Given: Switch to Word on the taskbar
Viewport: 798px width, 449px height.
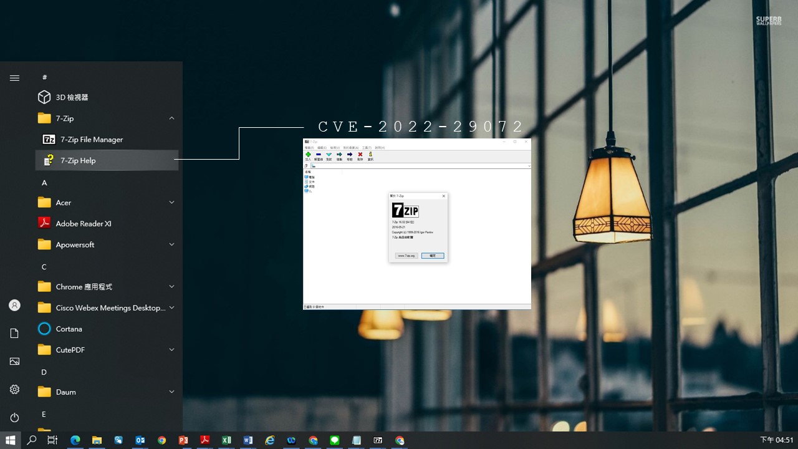Looking at the screenshot, I should [248, 440].
